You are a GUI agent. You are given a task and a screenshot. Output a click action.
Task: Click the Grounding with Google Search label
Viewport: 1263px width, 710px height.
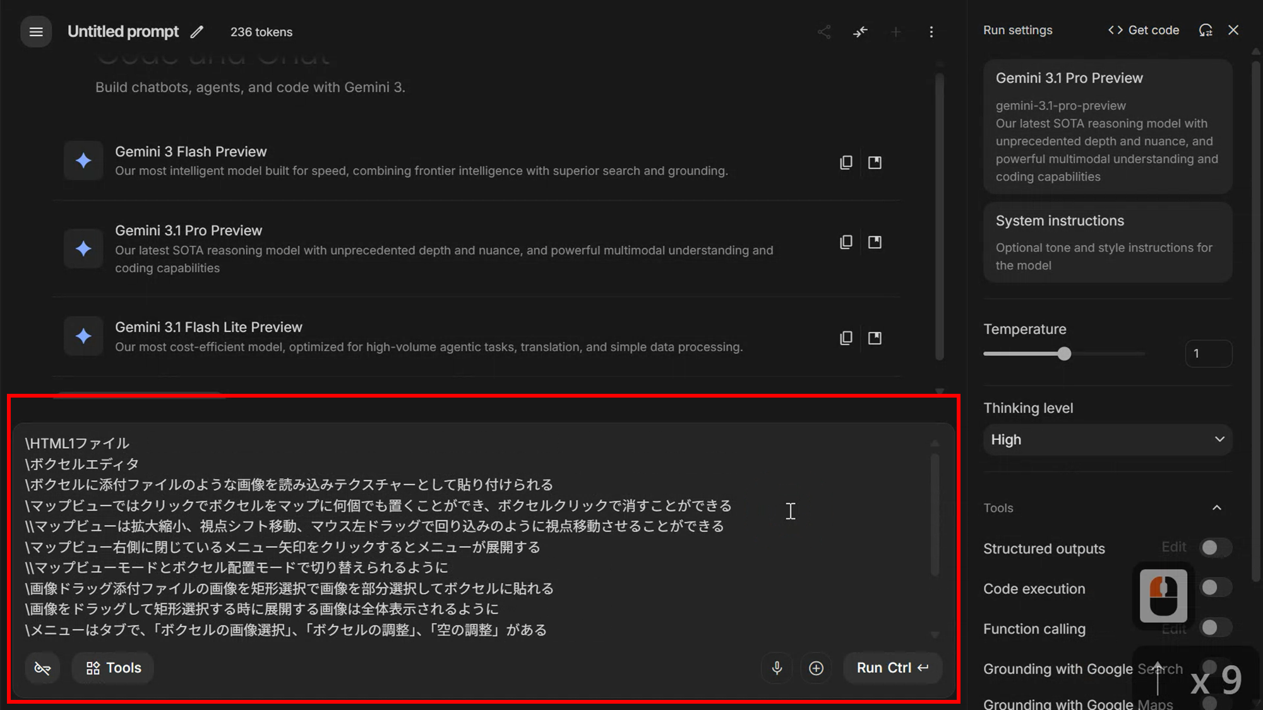1083,669
